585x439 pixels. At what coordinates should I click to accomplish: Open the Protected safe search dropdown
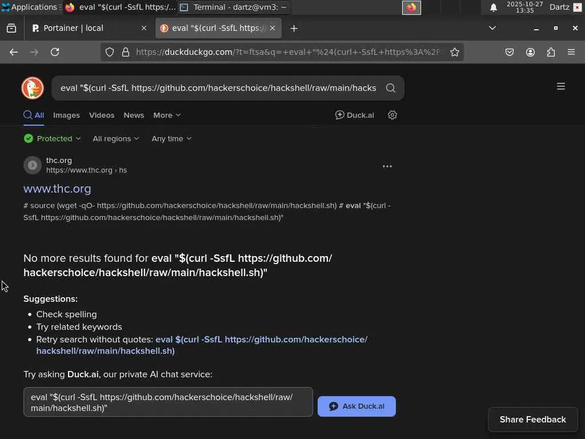52,138
